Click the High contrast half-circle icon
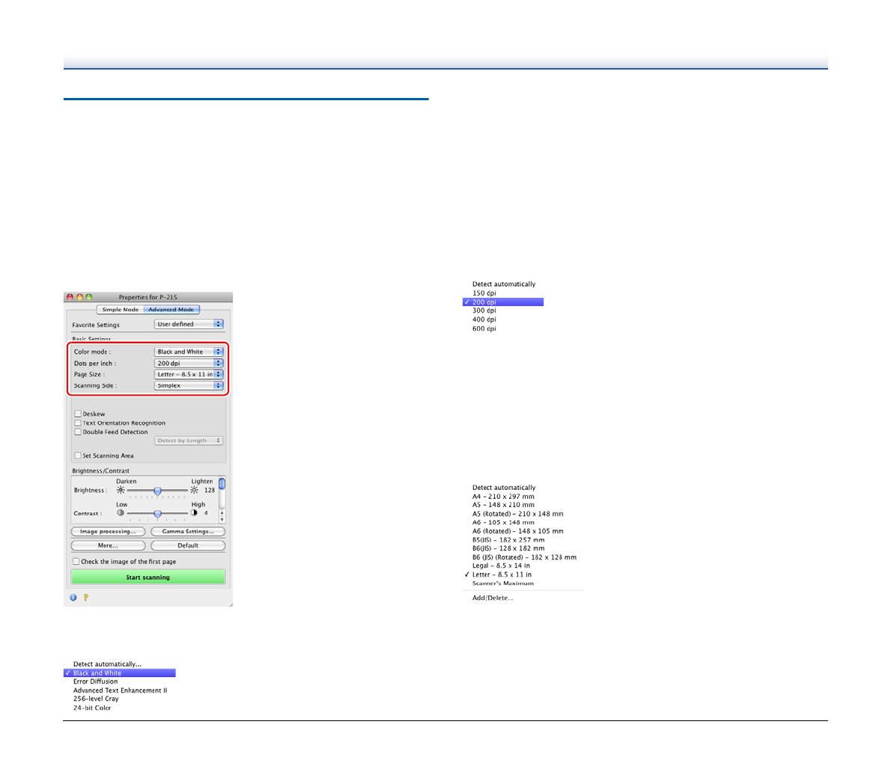This screenshot has height=763, width=891. [x=195, y=513]
